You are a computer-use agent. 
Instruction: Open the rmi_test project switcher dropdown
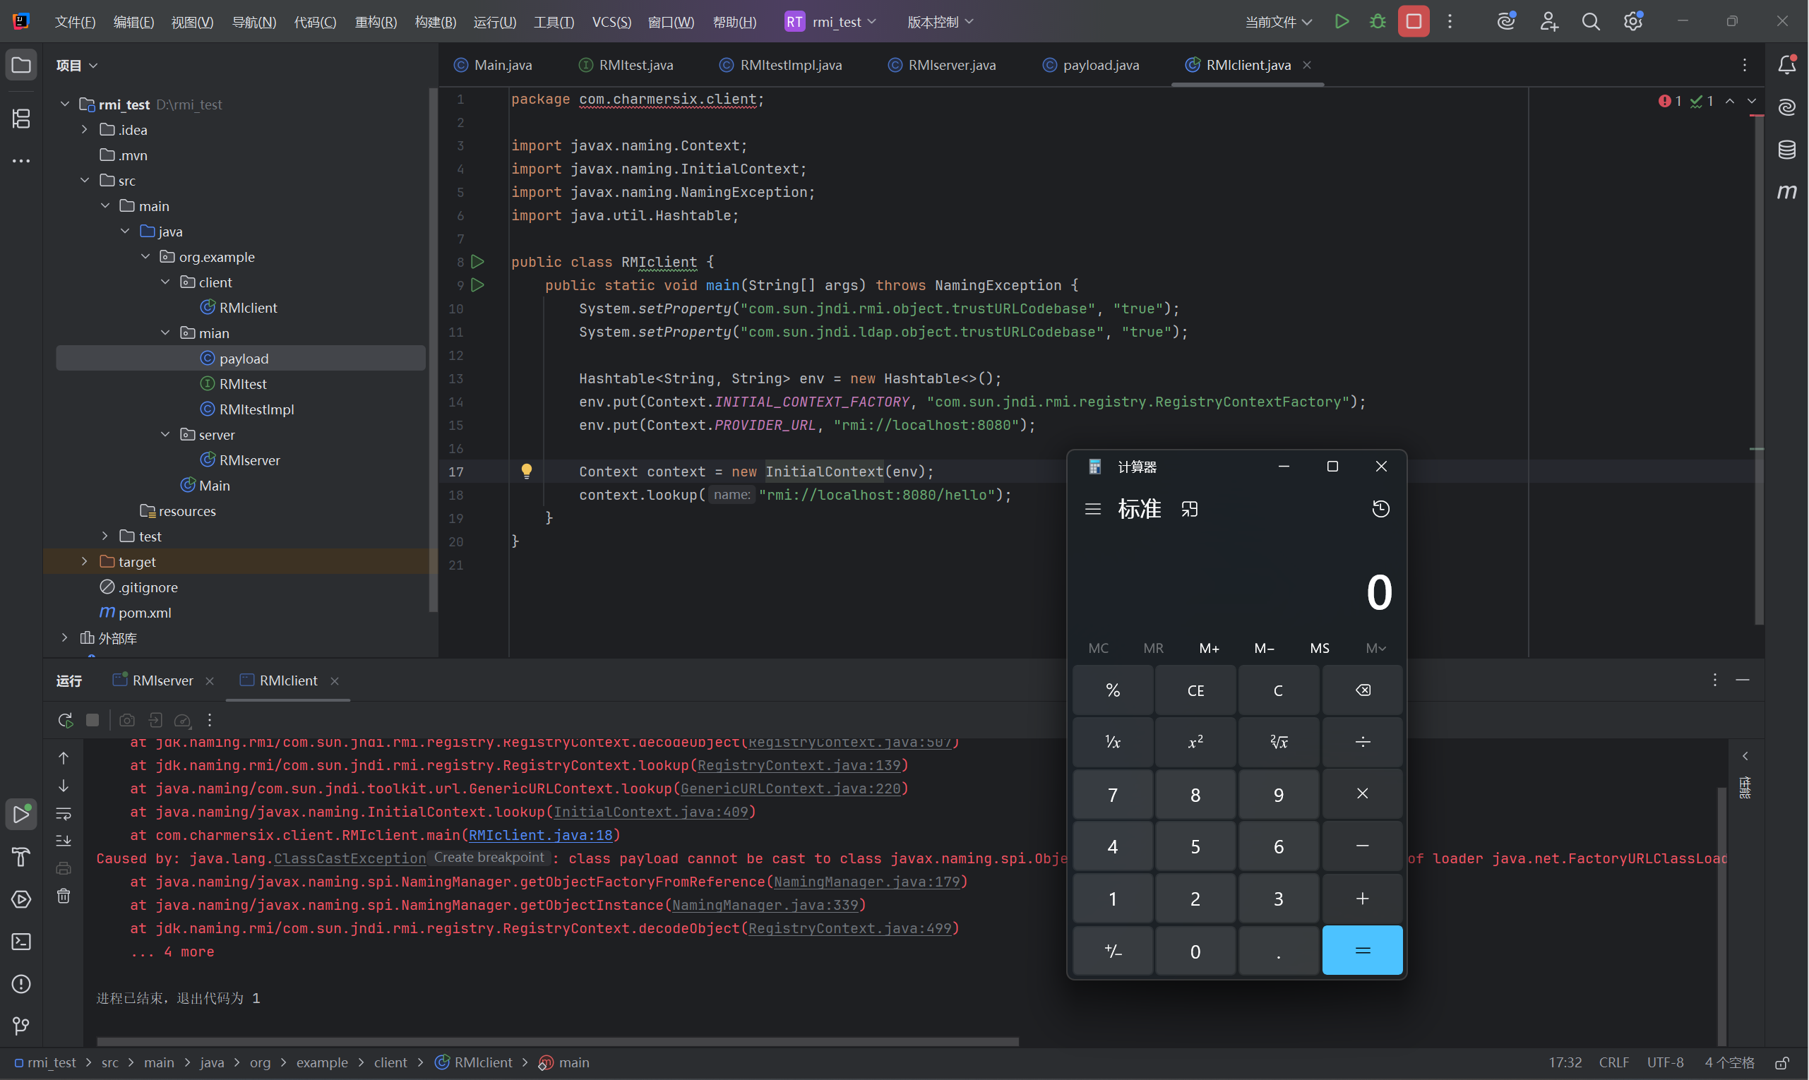(x=830, y=22)
